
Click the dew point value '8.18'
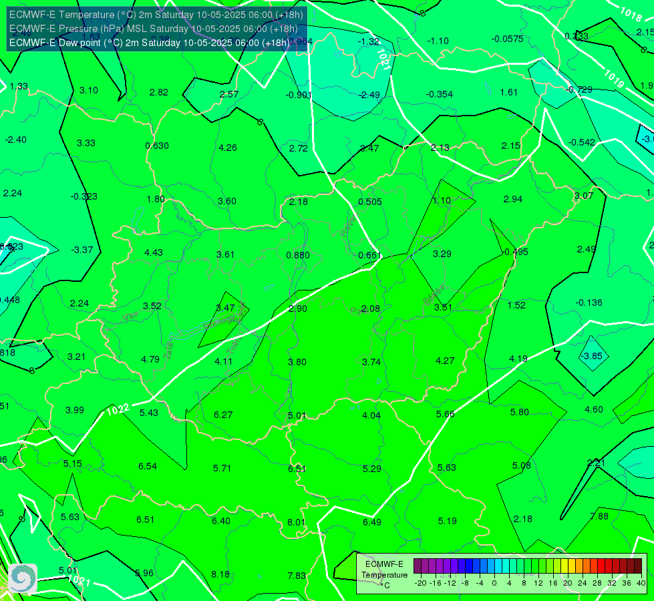pyautogui.click(x=220, y=574)
